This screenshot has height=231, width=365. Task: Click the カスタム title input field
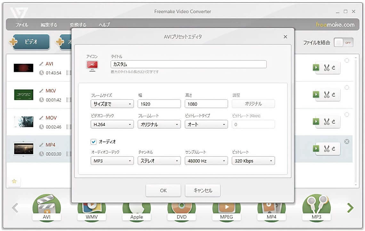pos(189,64)
